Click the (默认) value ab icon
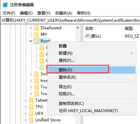 [x=87, y=36]
